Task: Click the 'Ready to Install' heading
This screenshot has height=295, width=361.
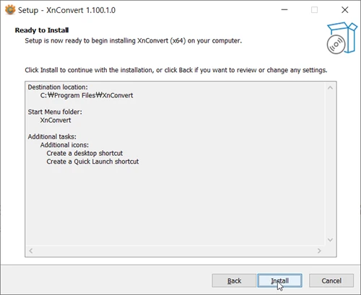Action: [42, 30]
